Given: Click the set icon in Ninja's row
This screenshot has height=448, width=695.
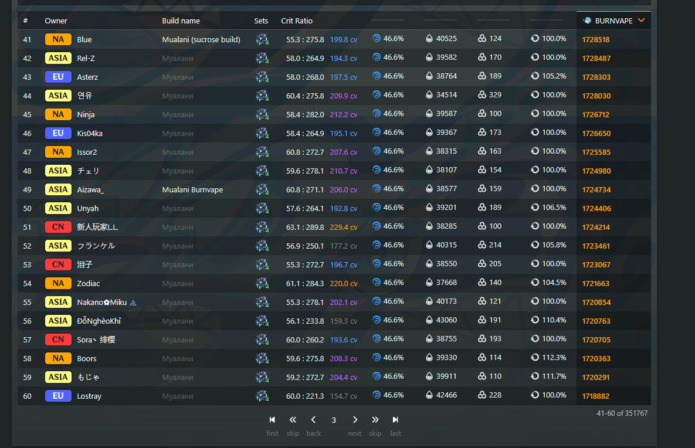Looking at the screenshot, I should coord(262,114).
